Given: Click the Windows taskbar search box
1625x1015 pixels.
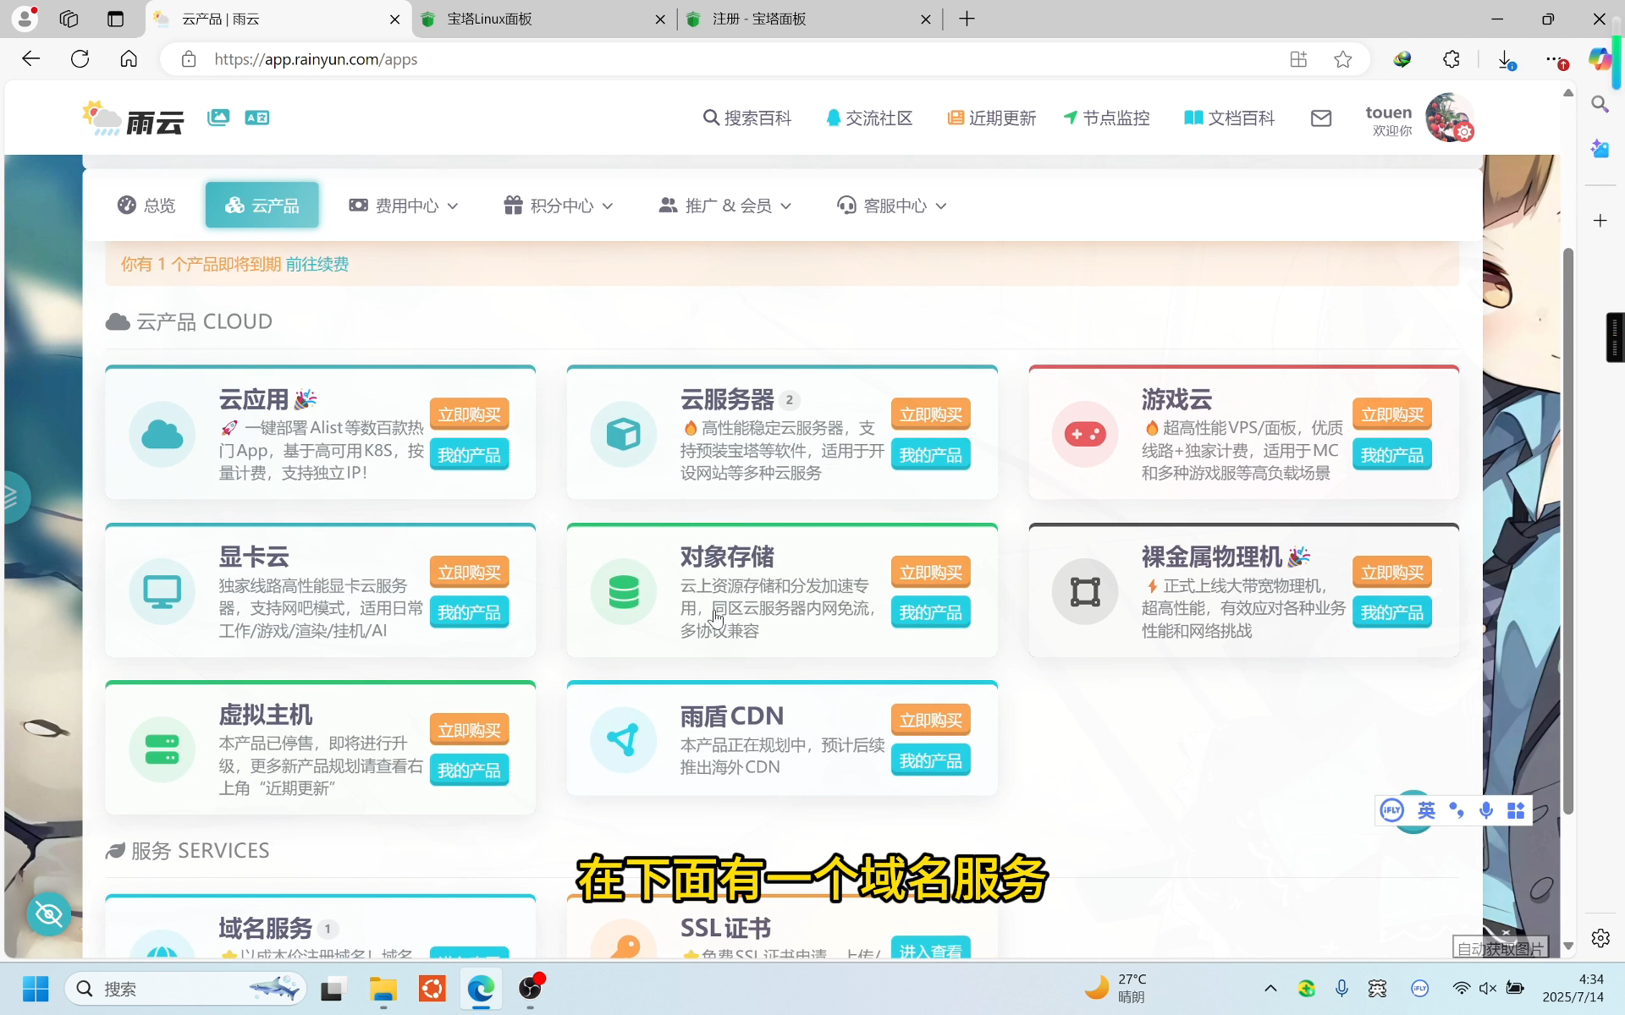Looking at the screenshot, I should tap(186, 989).
